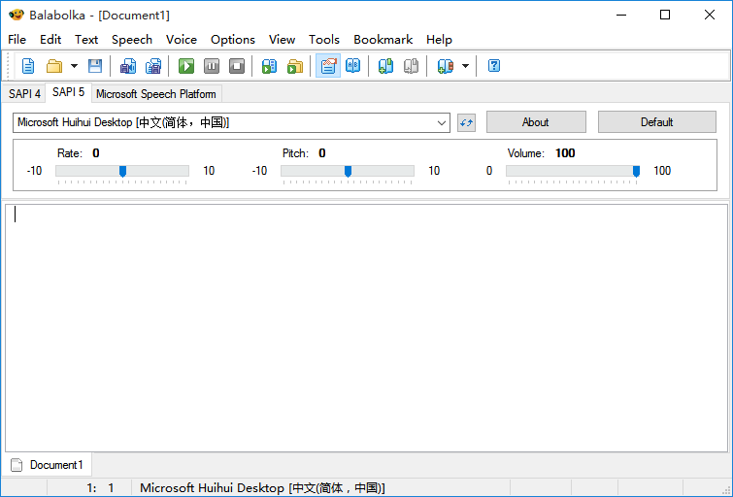Image resolution: width=733 pixels, height=497 pixels.
Task: Create a new document with the page icon
Action: [28, 66]
